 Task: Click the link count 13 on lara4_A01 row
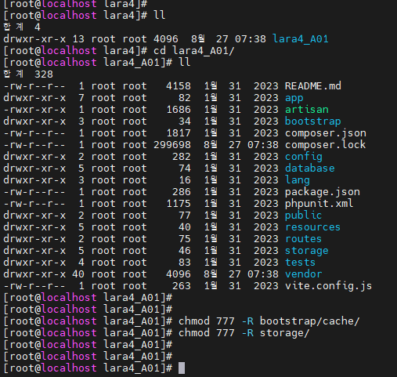78,39
